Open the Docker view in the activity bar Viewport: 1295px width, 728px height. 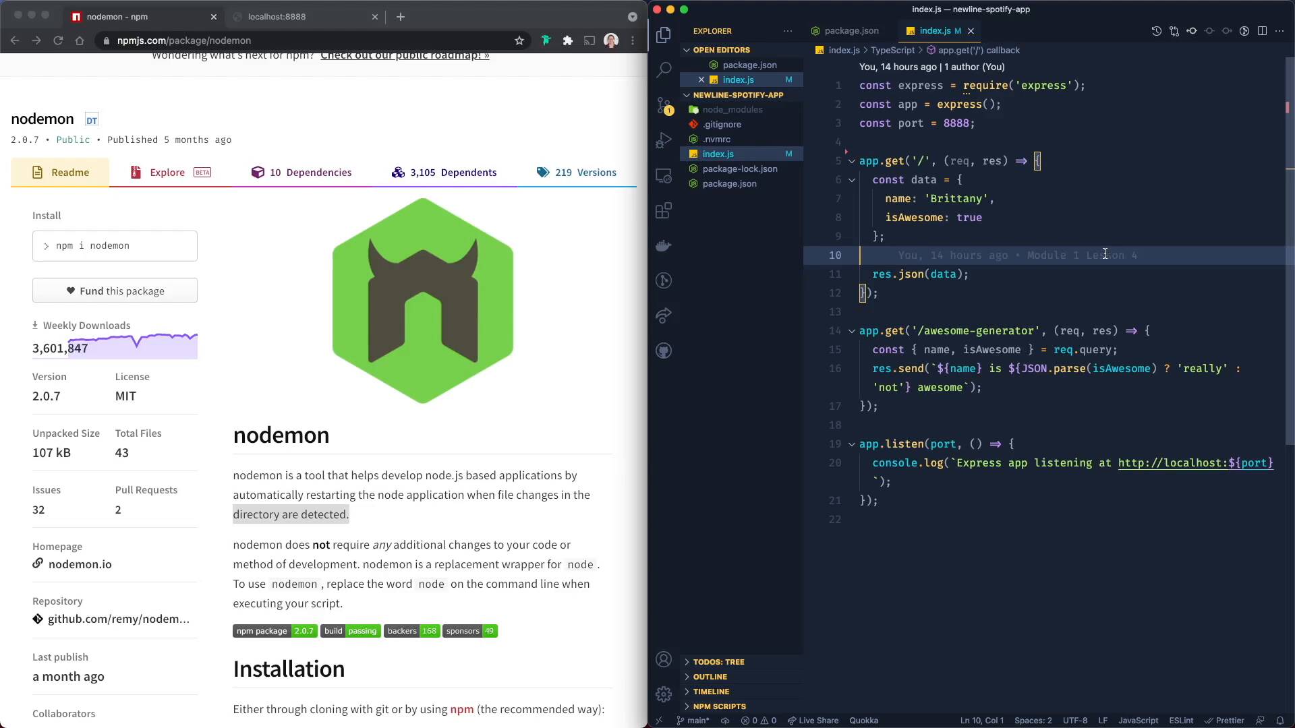(664, 245)
